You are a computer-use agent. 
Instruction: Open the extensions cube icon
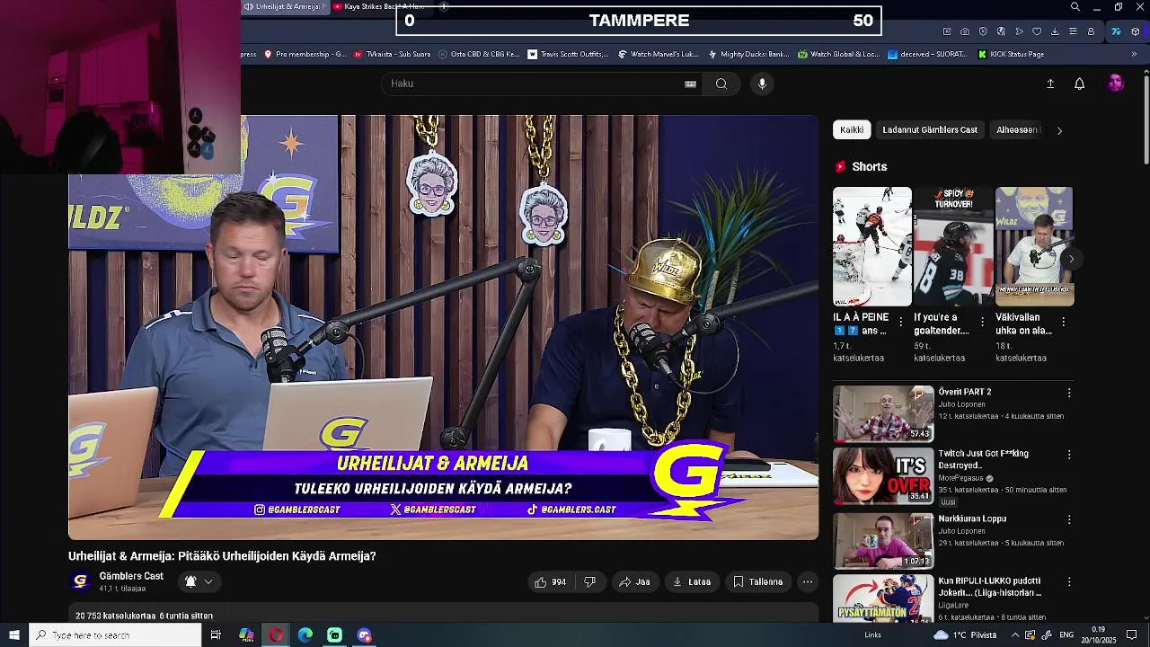[1135, 31]
